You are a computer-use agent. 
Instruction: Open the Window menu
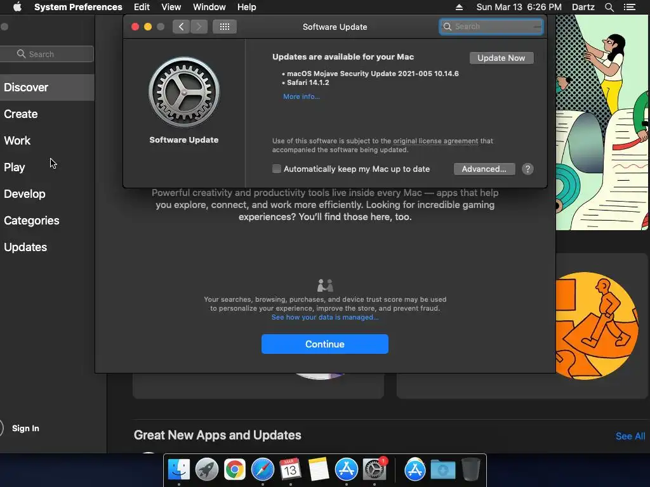[x=209, y=7]
